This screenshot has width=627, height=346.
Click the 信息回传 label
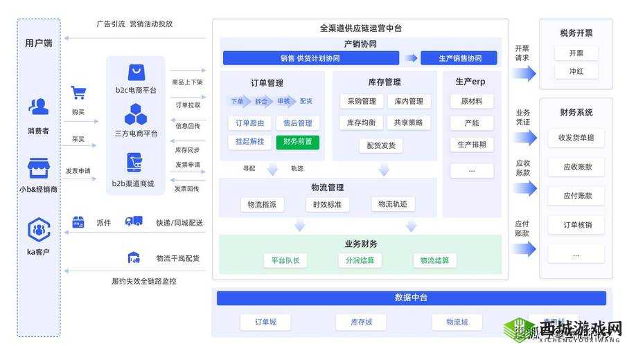coord(188,126)
